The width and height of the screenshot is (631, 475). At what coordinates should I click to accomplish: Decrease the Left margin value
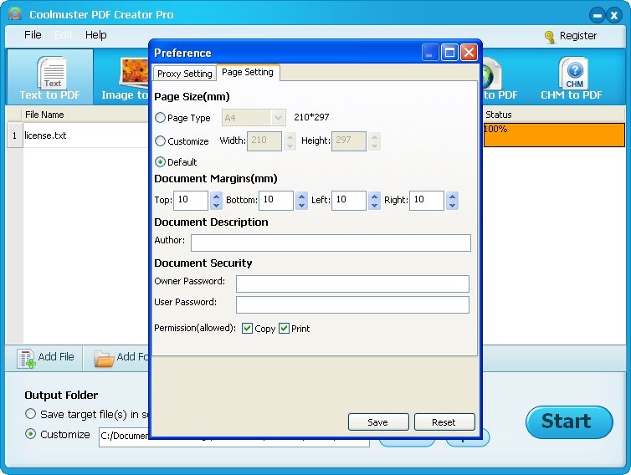point(375,205)
